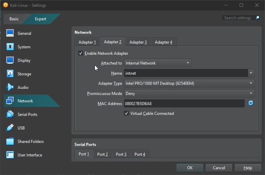The image size is (265, 175).
Task: Close the Kali-Linux Settings window
Action: (x=257, y=5)
